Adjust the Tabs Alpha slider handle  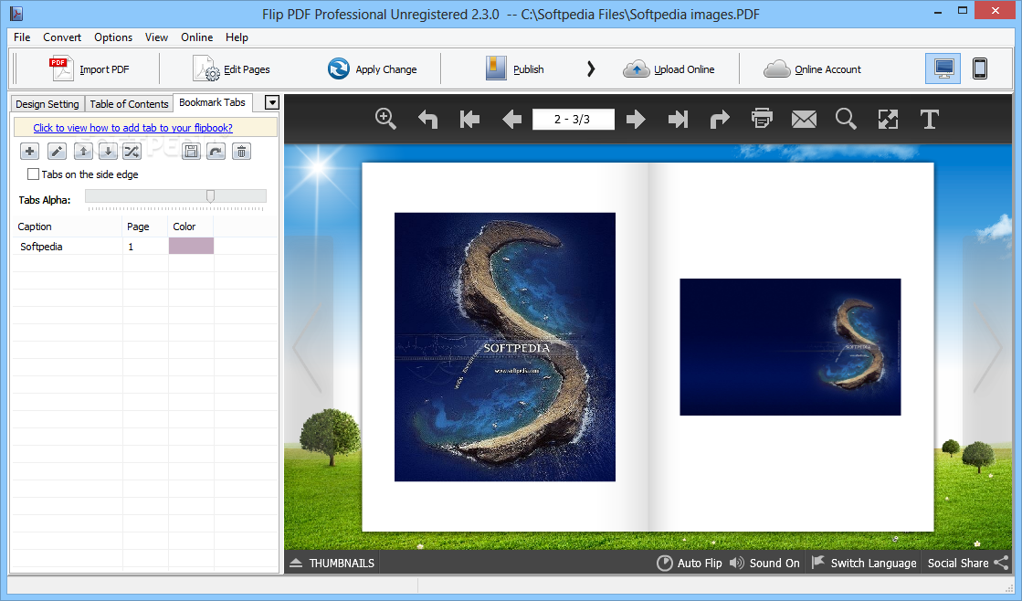point(211,196)
